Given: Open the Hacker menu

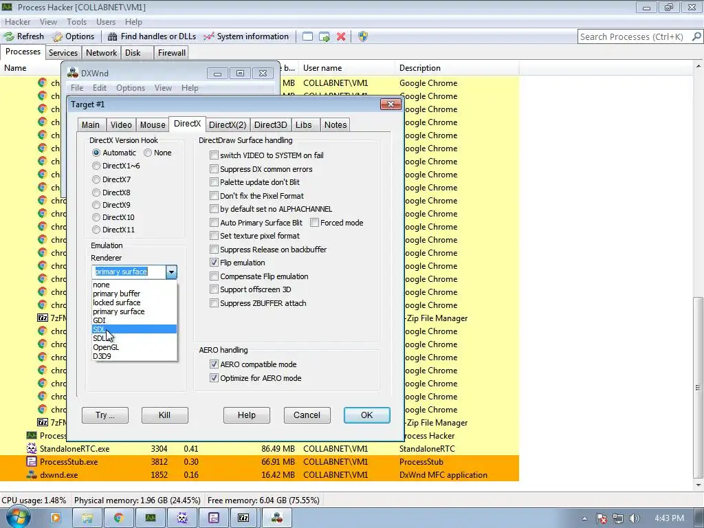Looking at the screenshot, I should (x=17, y=21).
